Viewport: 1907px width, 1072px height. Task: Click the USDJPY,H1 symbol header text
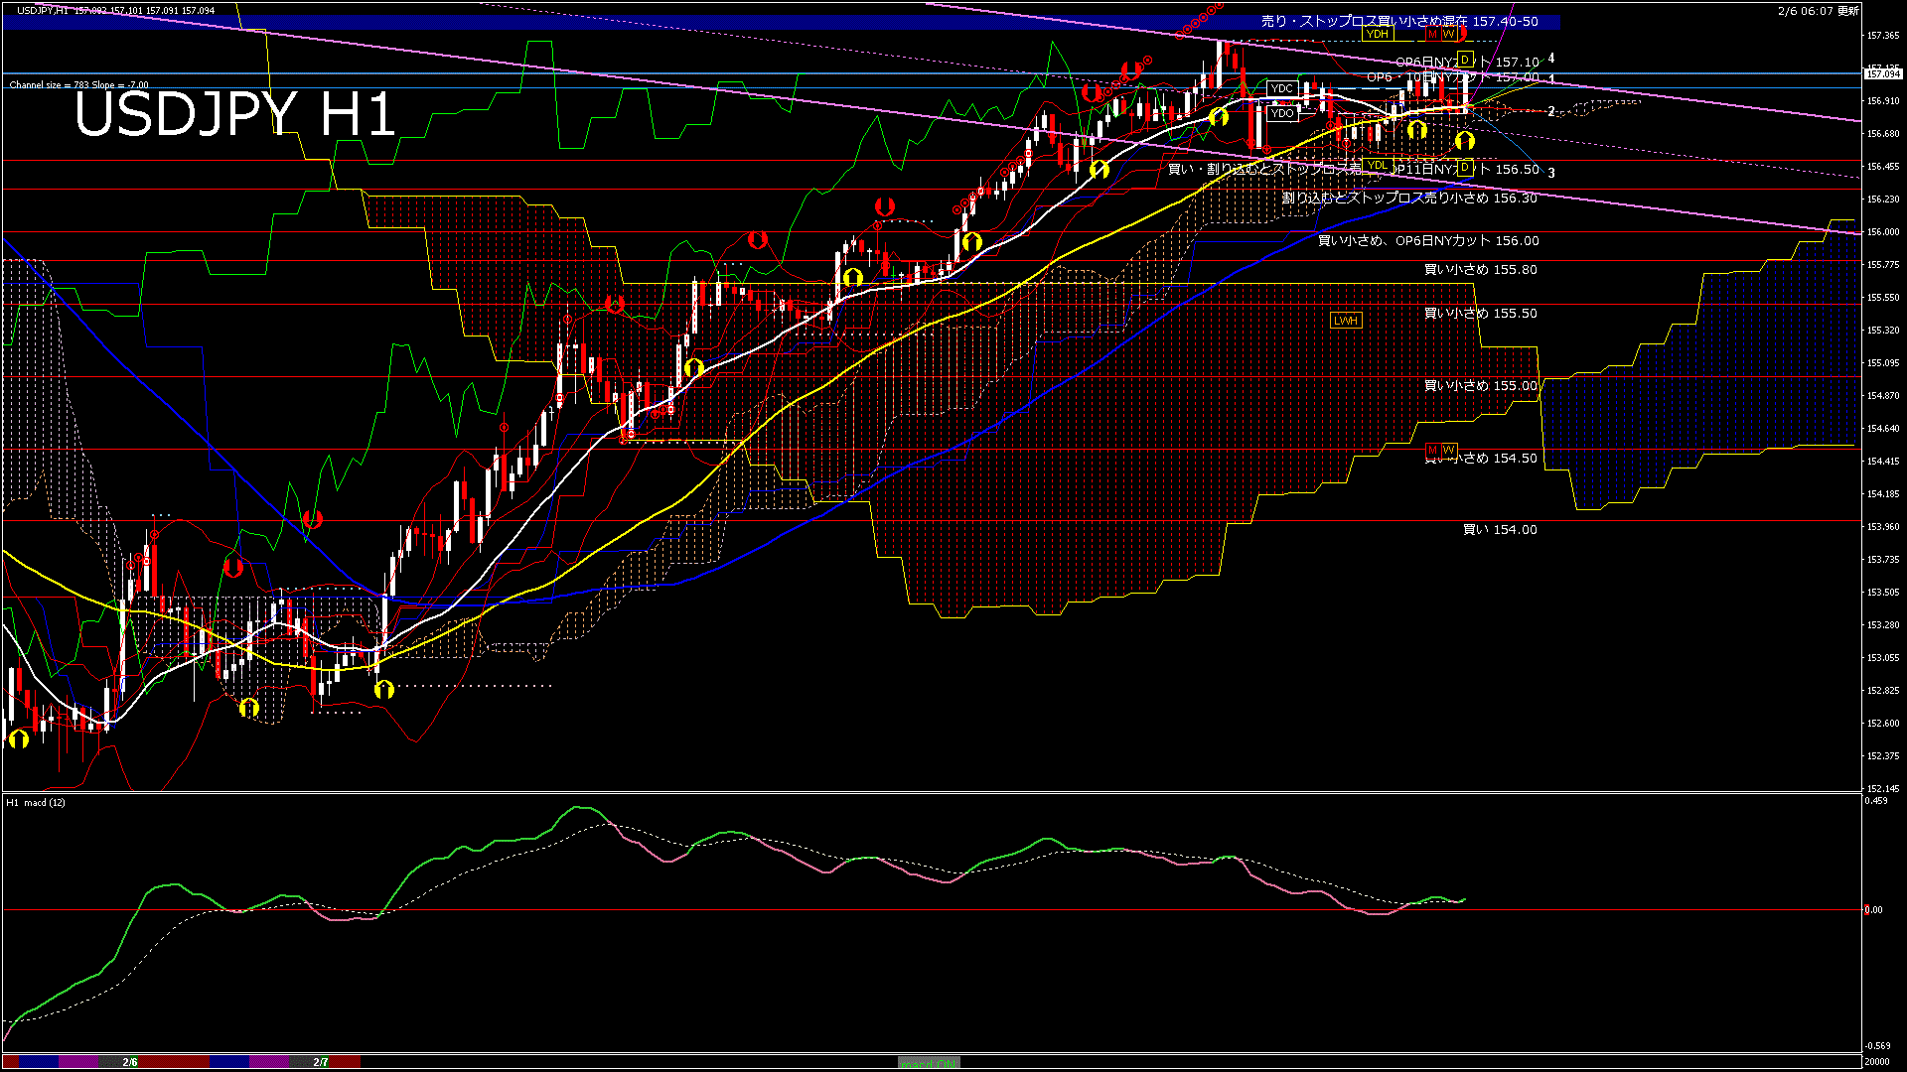tap(43, 11)
